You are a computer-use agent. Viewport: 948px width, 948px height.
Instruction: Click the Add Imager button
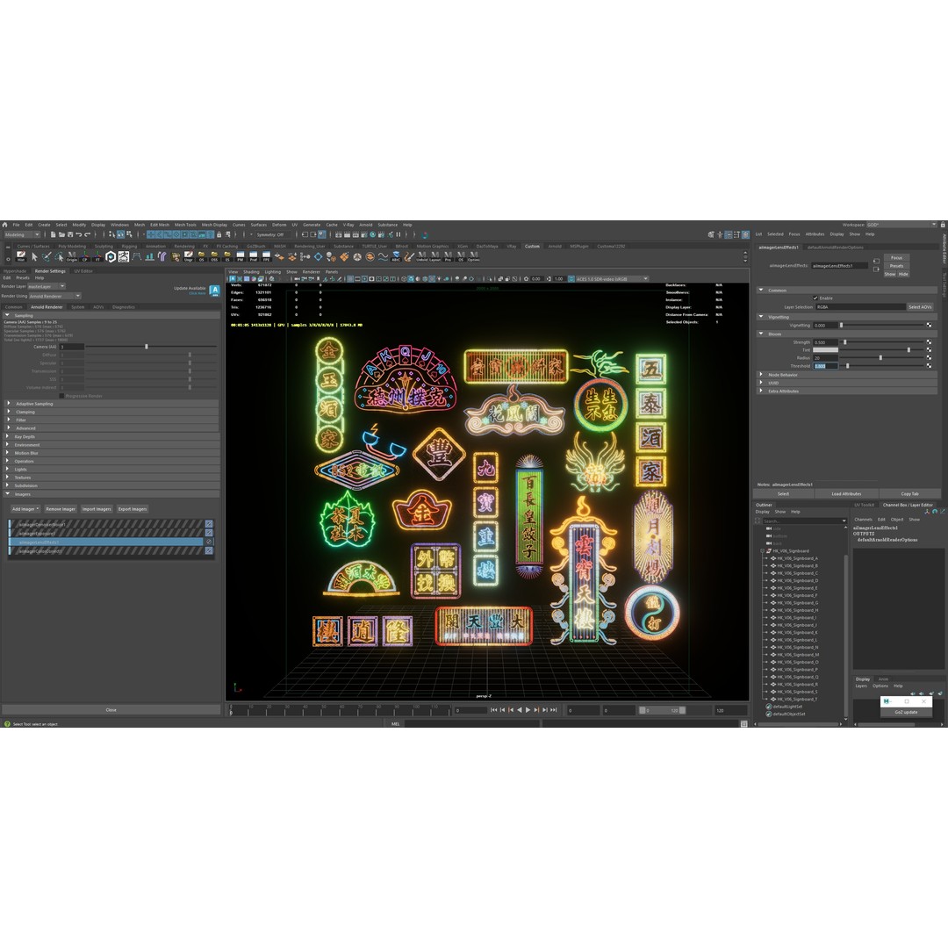click(x=25, y=509)
